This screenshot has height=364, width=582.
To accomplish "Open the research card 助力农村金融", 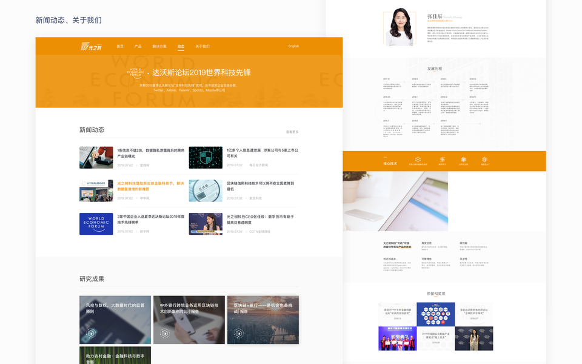I will pyautogui.click(x=115, y=356).
